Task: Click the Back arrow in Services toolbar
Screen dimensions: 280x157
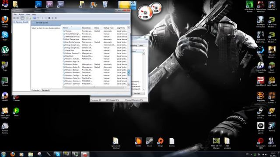Action: pos(14,18)
